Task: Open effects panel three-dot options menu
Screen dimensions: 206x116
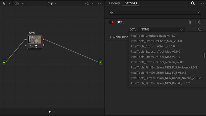Action: (x=202, y=3)
